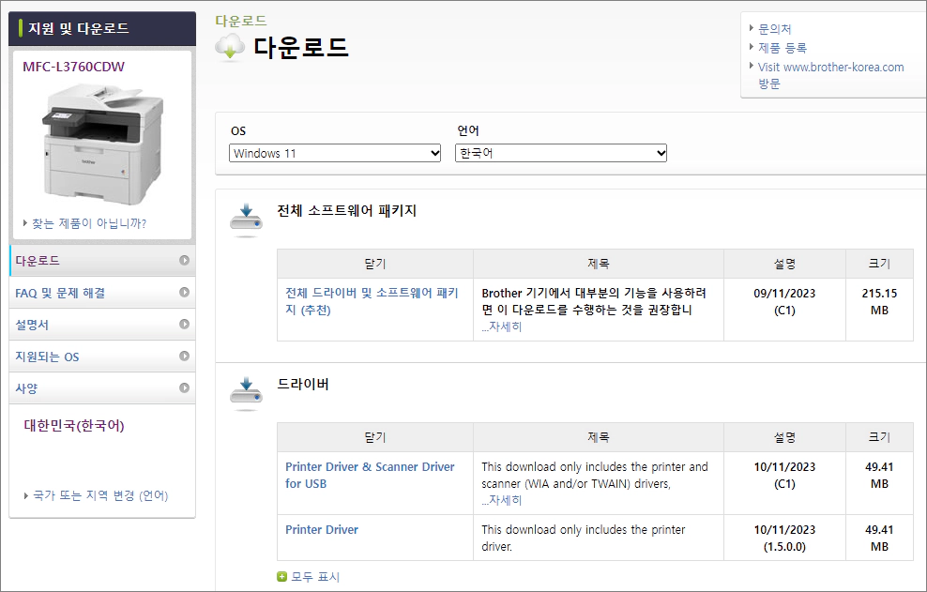Click the 찾는 제품이 아닙니까? link

(89, 223)
